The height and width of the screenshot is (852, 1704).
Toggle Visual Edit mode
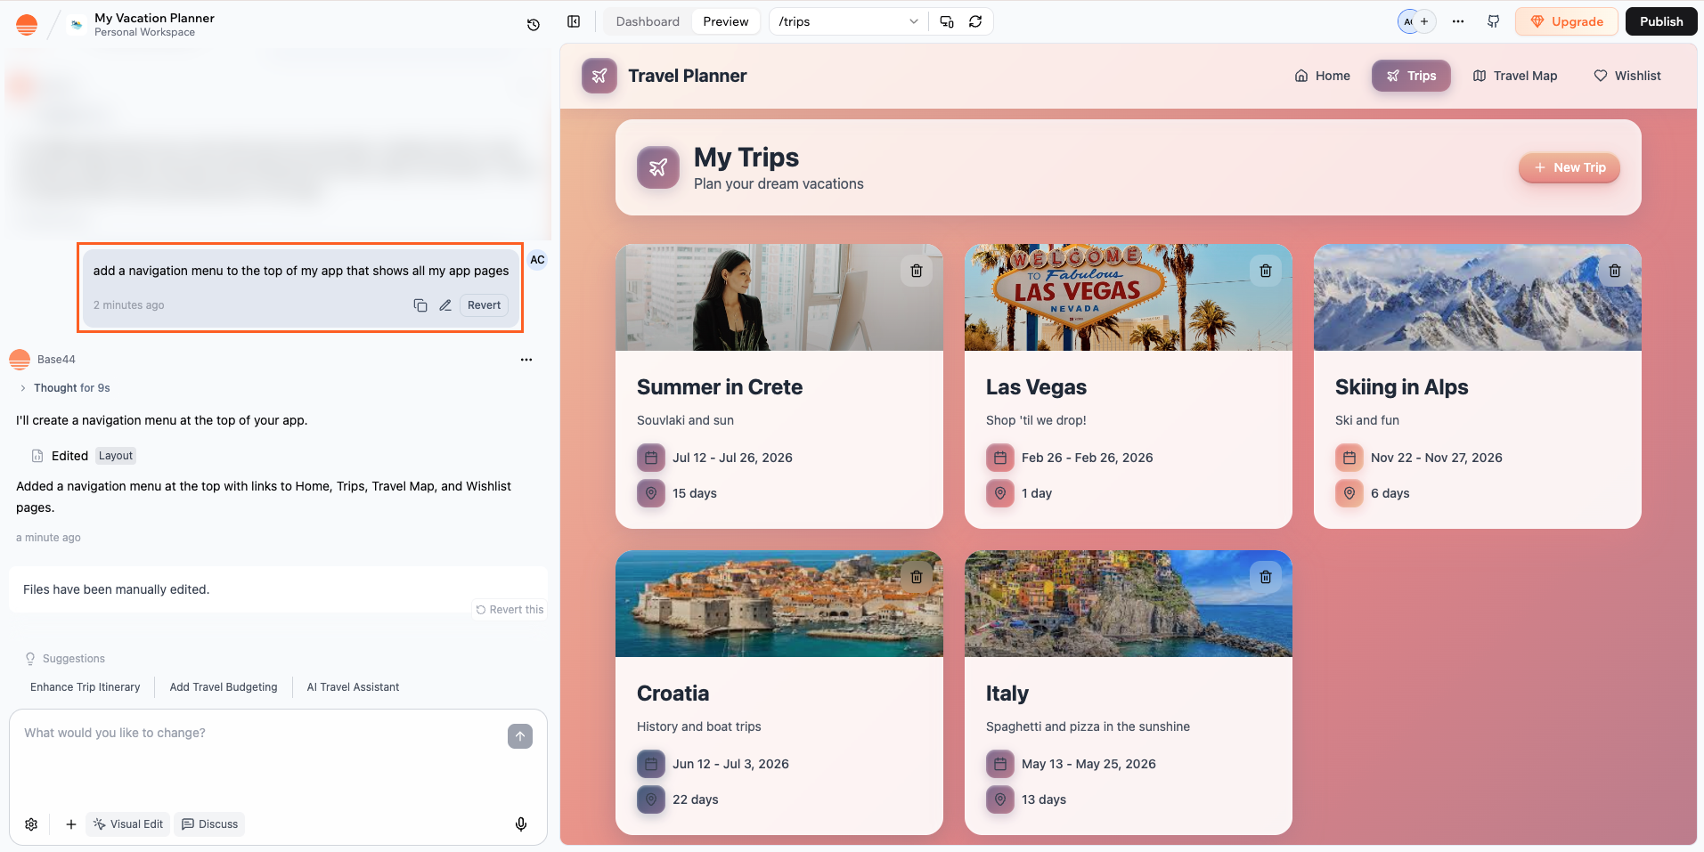[127, 824]
